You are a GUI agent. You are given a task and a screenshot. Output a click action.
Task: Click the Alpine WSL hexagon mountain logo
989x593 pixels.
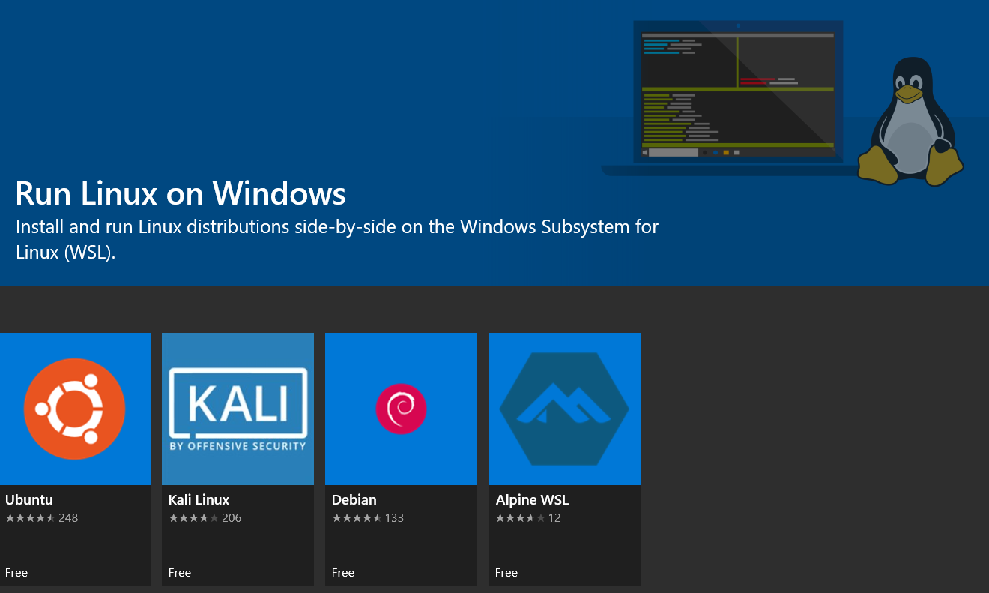coord(564,409)
